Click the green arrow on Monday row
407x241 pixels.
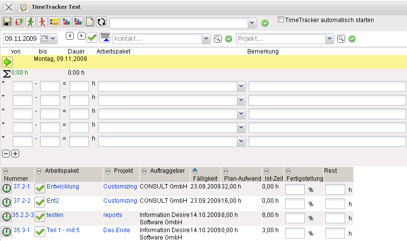(7, 62)
